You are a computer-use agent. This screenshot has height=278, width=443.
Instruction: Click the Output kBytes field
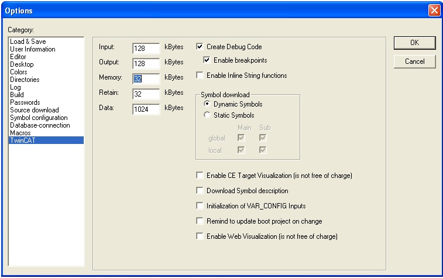tap(146, 64)
